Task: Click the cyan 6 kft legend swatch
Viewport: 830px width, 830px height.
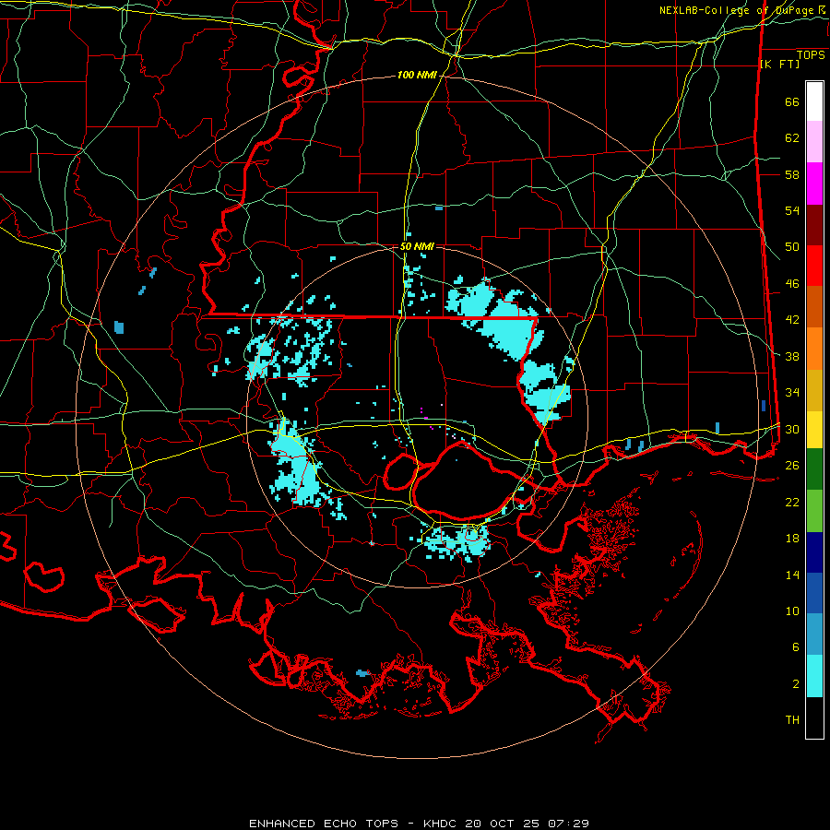Action: [x=814, y=676]
